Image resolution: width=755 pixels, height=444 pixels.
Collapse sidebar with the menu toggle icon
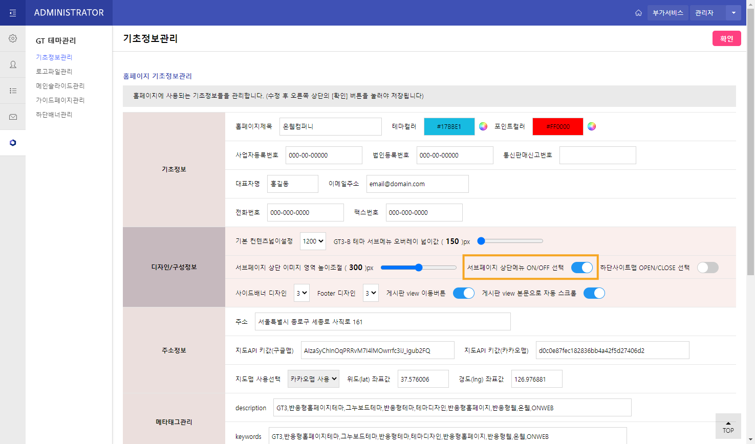click(x=13, y=13)
